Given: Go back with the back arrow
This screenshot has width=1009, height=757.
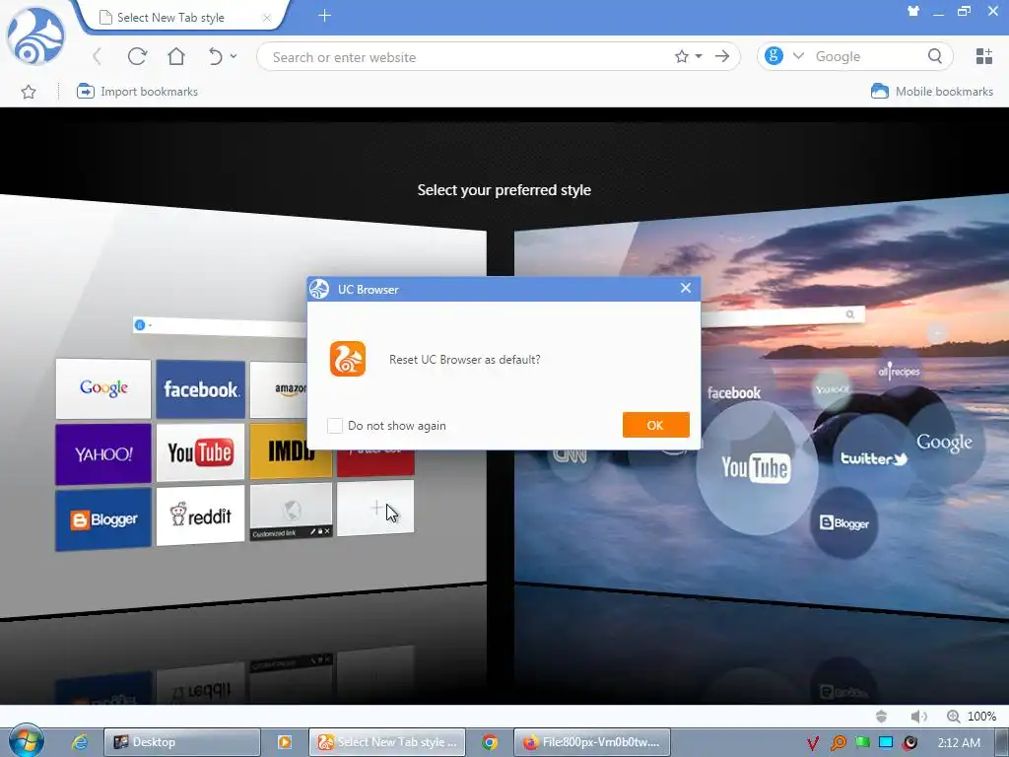Looking at the screenshot, I should [x=98, y=56].
